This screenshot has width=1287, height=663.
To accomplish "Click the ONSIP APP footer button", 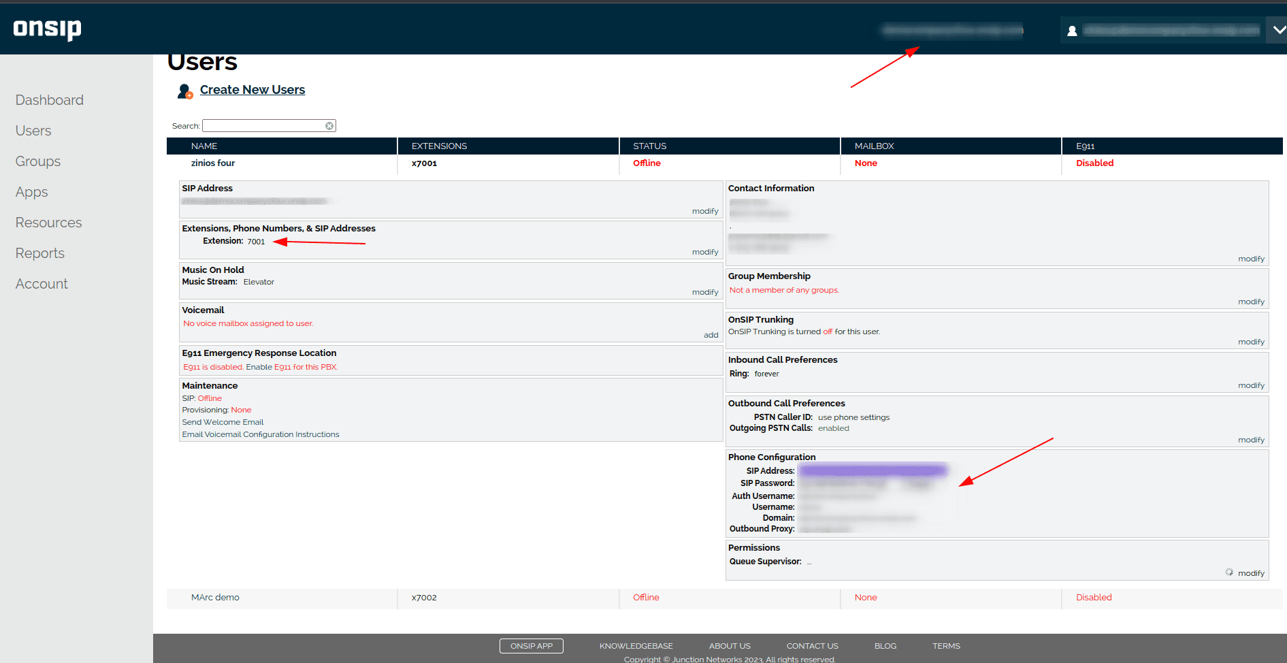I will pyautogui.click(x=532, y=646).
